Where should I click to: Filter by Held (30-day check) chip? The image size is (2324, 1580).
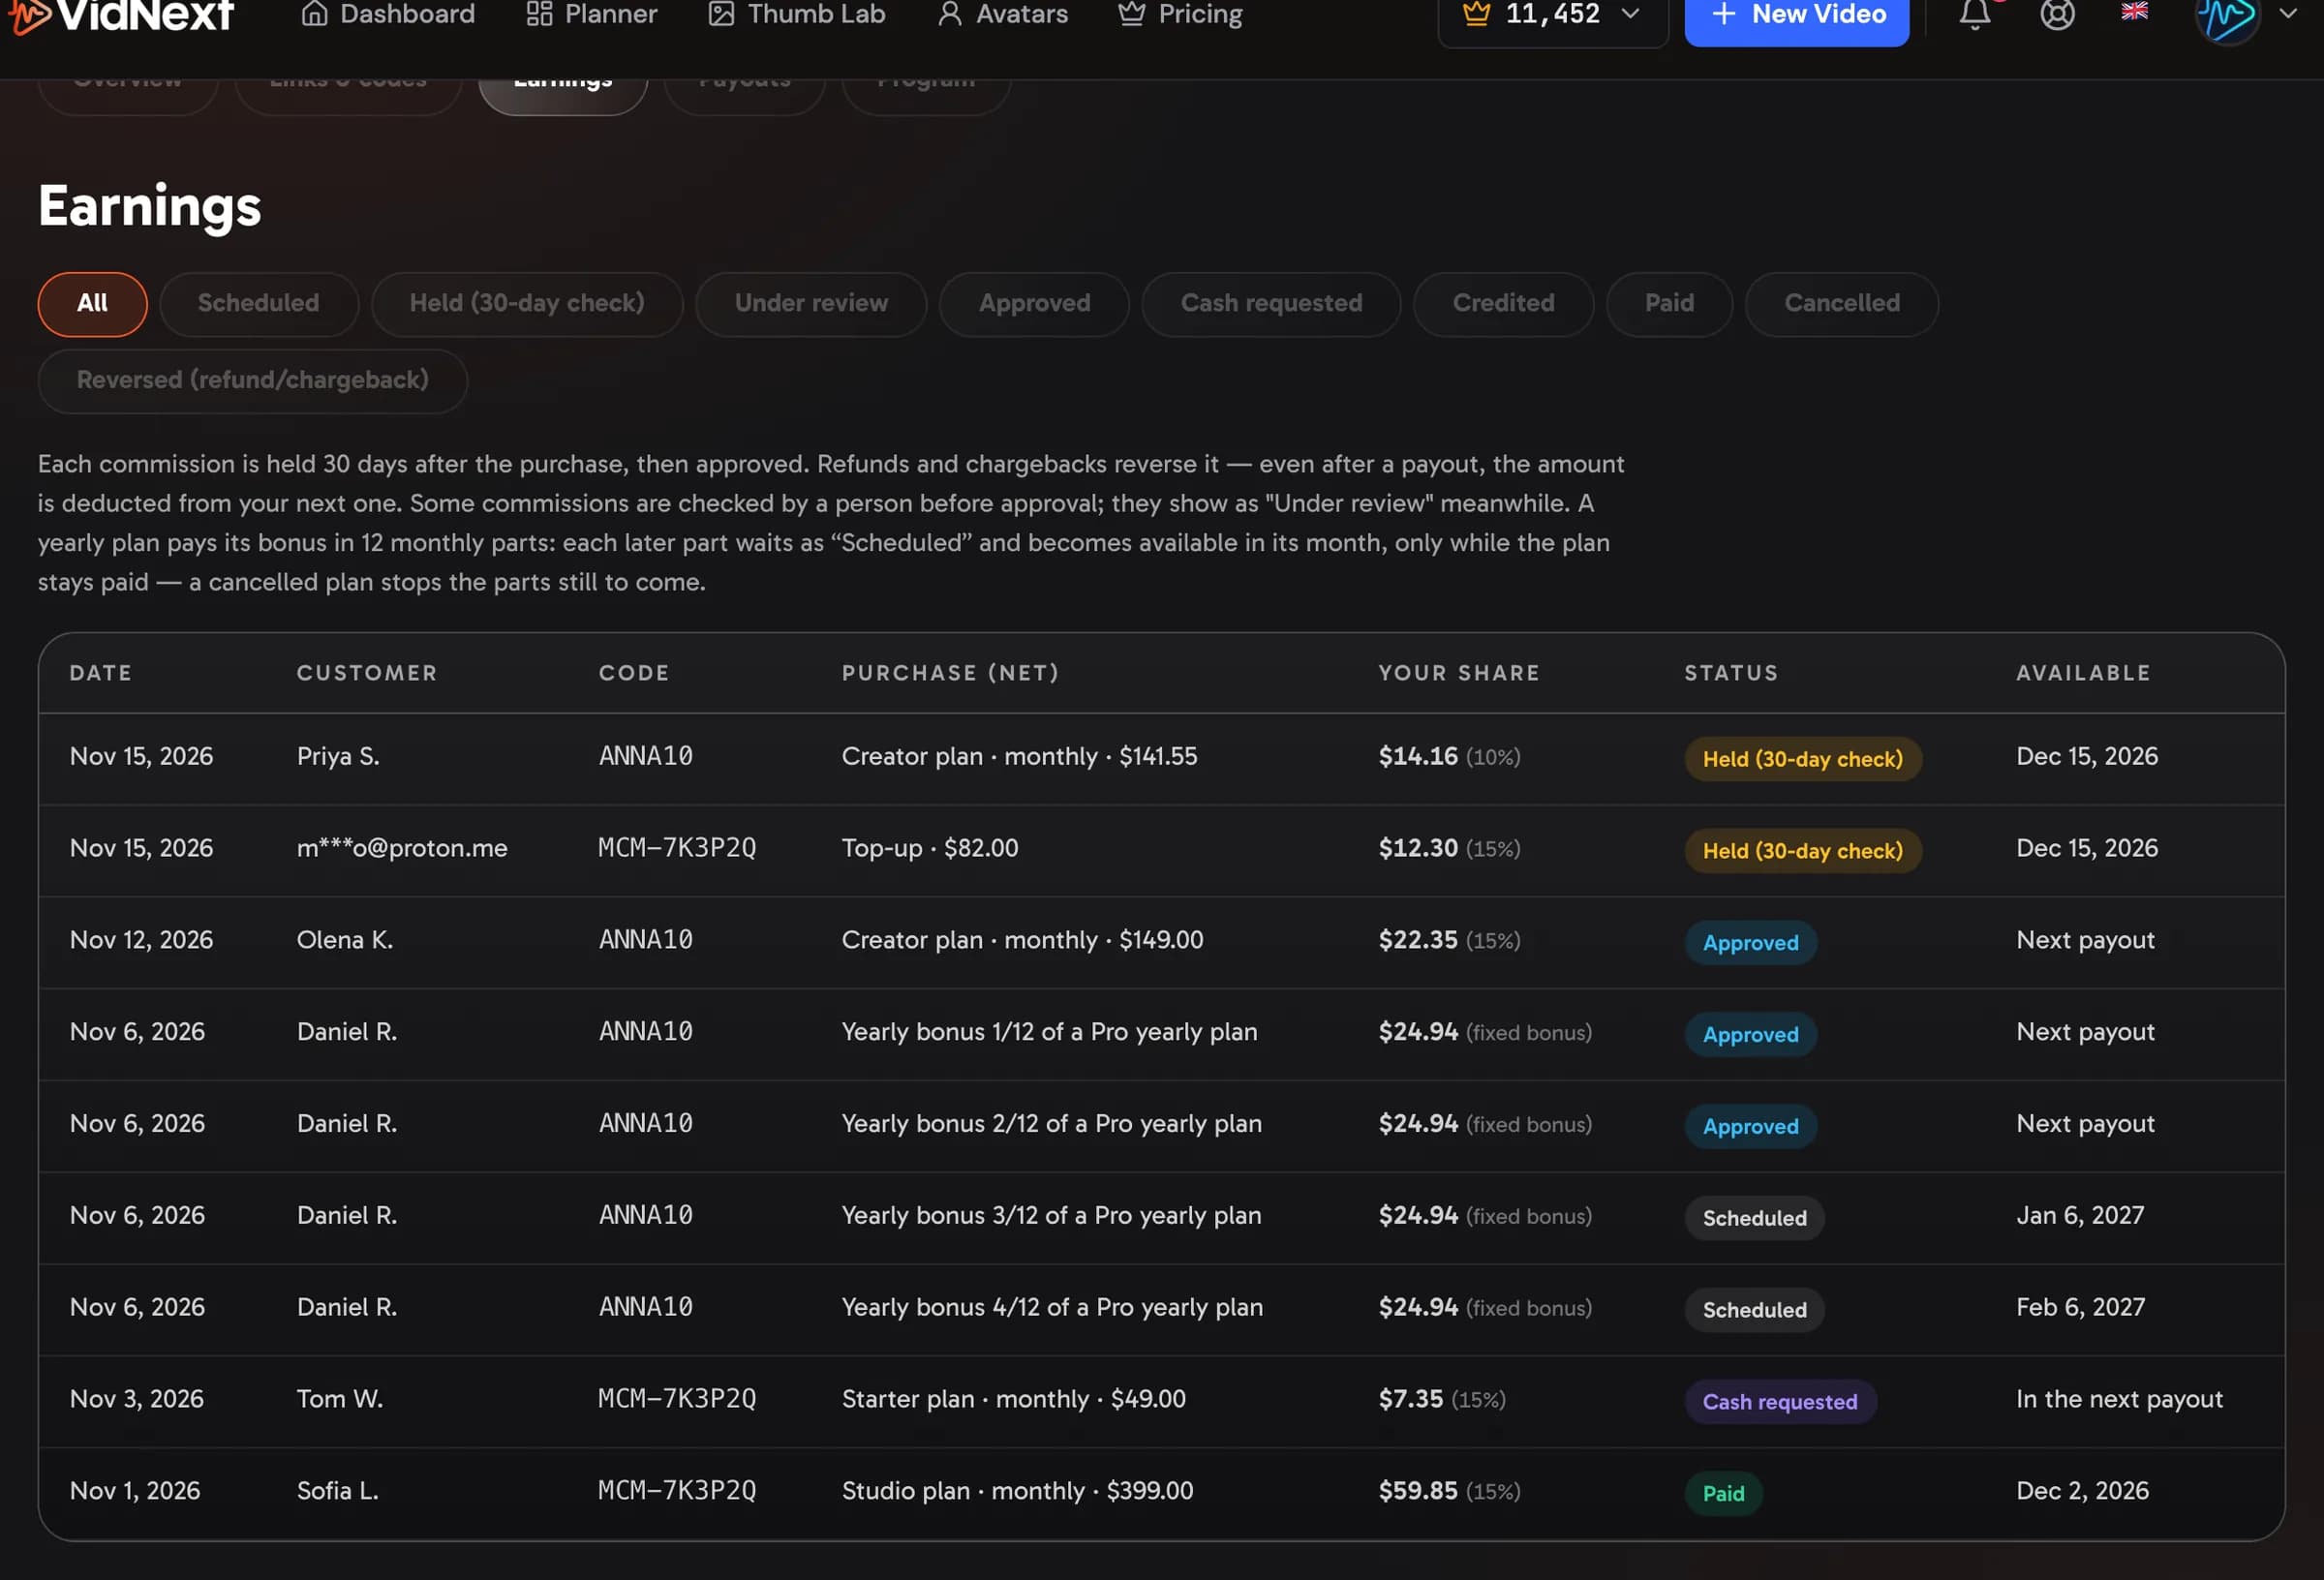pyautogui.click(x=527, y=303)
